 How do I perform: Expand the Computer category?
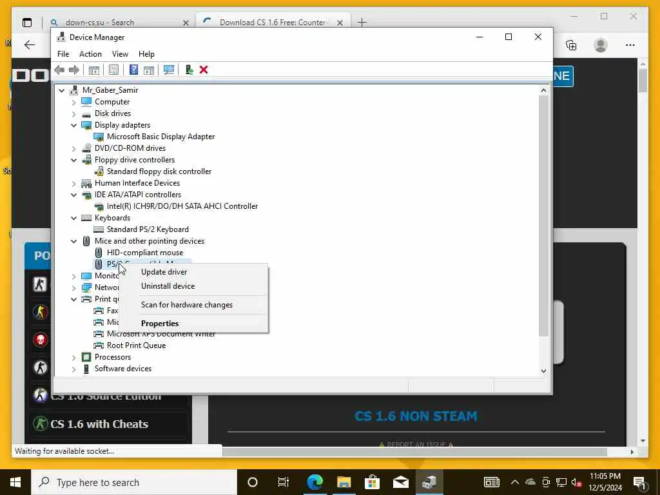coord(73,102)
